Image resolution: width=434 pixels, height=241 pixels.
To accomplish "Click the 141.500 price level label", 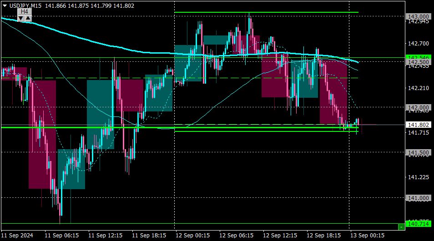I will pos(418,152).
